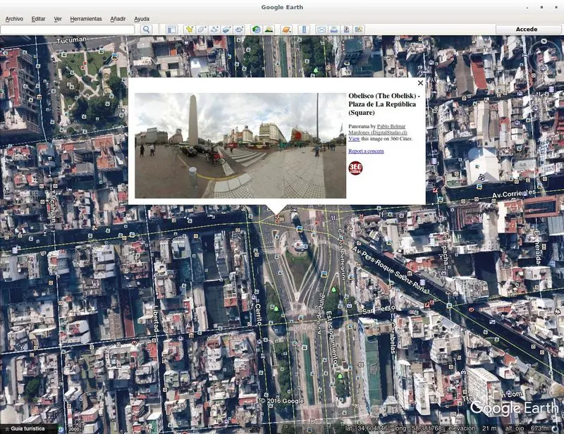Open Pablo Belmar Mardones author link
The width and height of the screenshot is (564, 434).
(377, 130)
